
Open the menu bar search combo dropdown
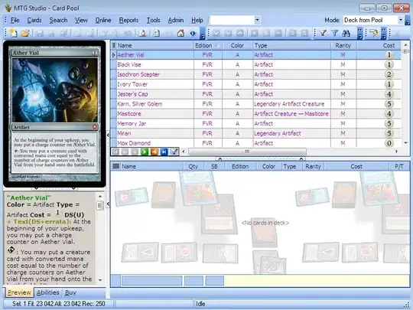257,20
